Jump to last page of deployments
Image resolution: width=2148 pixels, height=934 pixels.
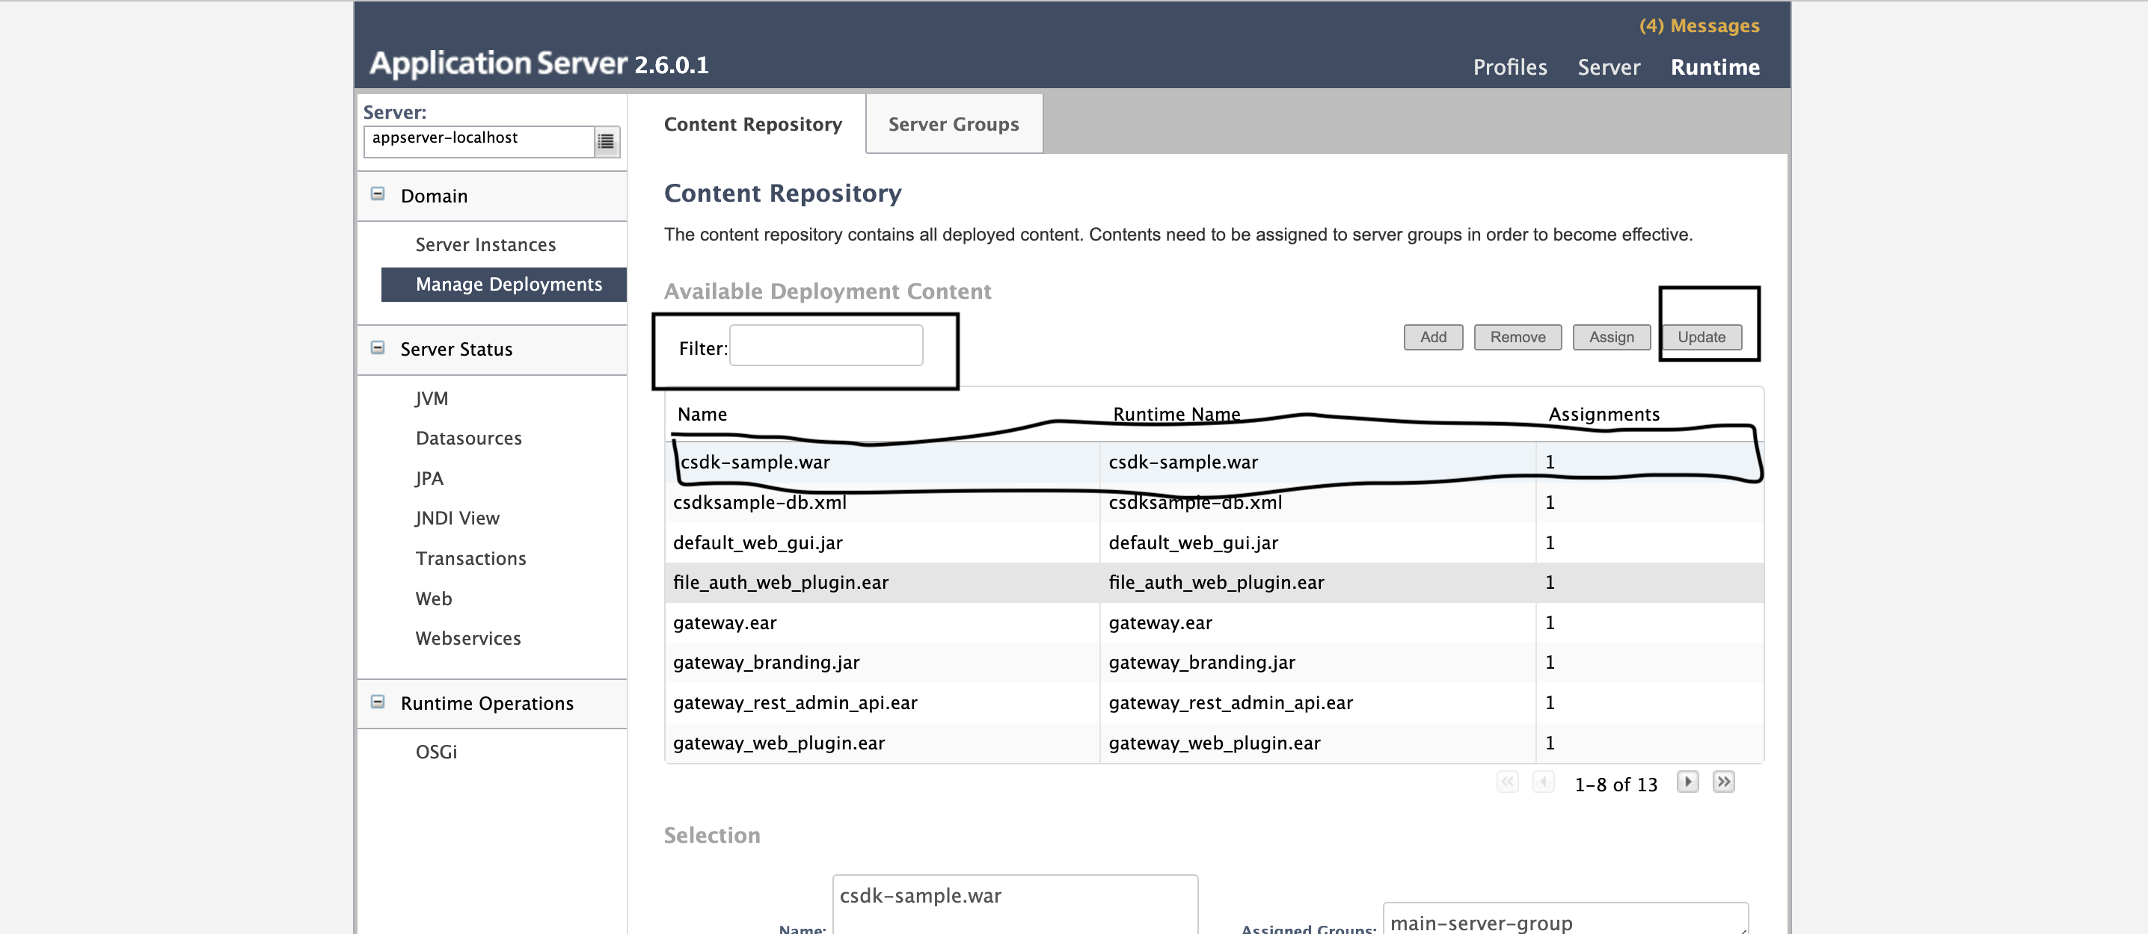tap(1724, 782)
